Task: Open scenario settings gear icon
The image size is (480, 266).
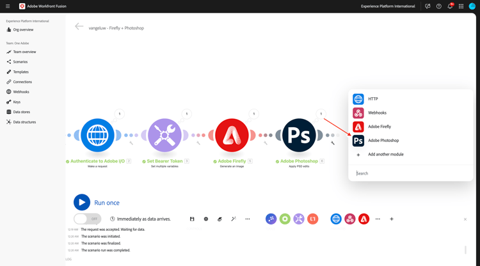Action: click(205, 219)
